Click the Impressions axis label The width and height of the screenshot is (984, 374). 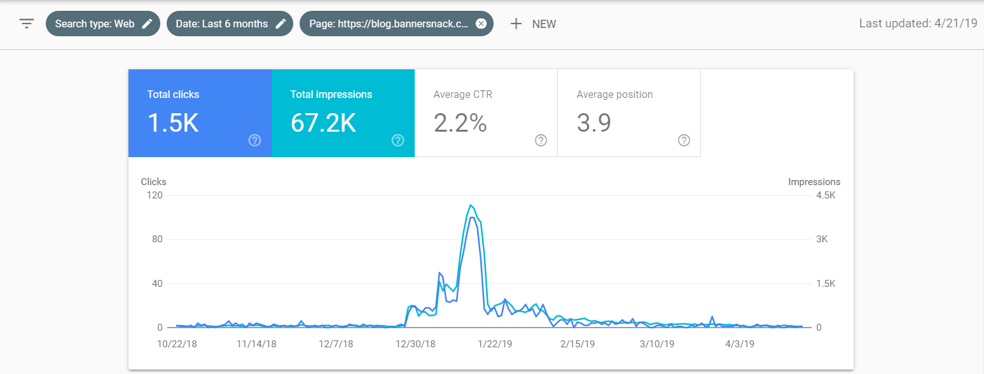[814, 182]
